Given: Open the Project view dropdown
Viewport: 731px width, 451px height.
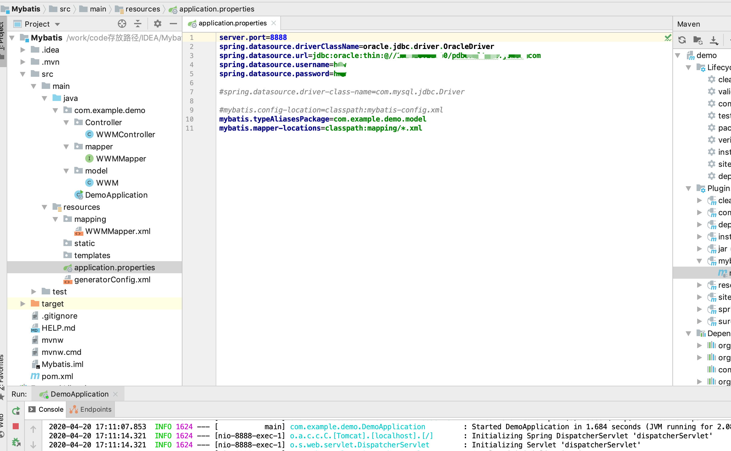Looking at the screenshot, I should [x=57, y=24].
